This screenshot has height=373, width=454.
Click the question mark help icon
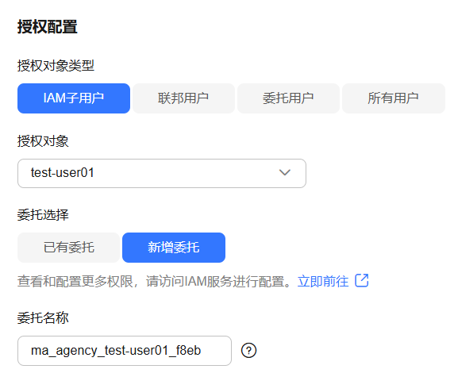click(x=248, y=351)
